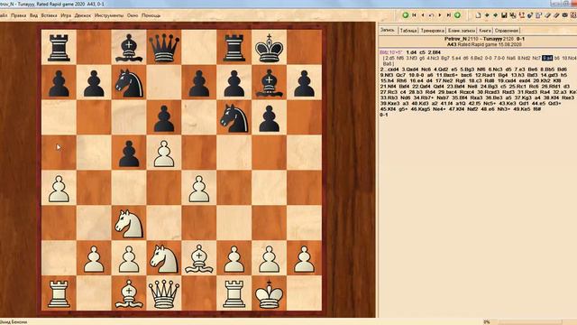This screenshot has width=577, height=325.
Task: Click the new blank page icon
Action: [x=478, y=15]
